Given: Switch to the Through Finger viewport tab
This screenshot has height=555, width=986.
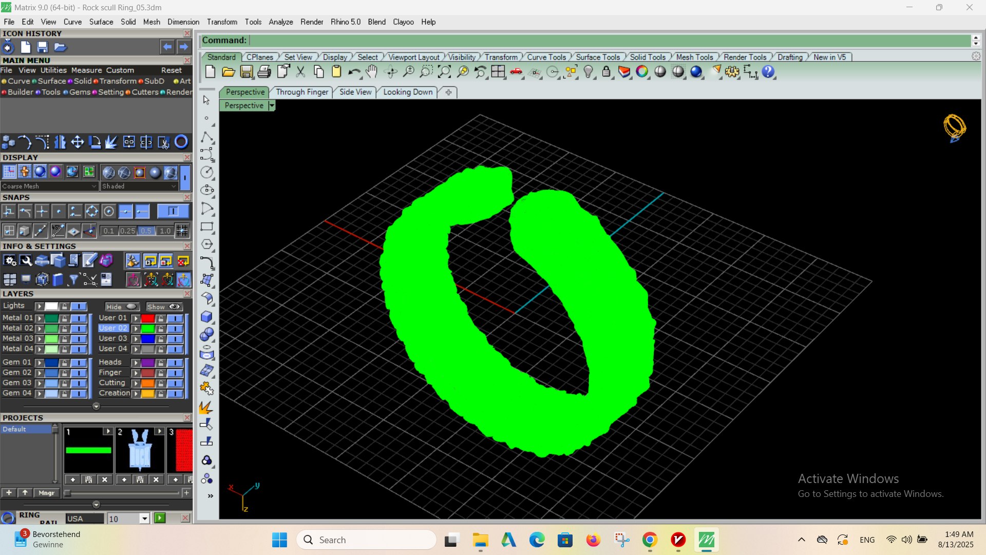Looking at the screenshot, I should (x=302, y=92).
